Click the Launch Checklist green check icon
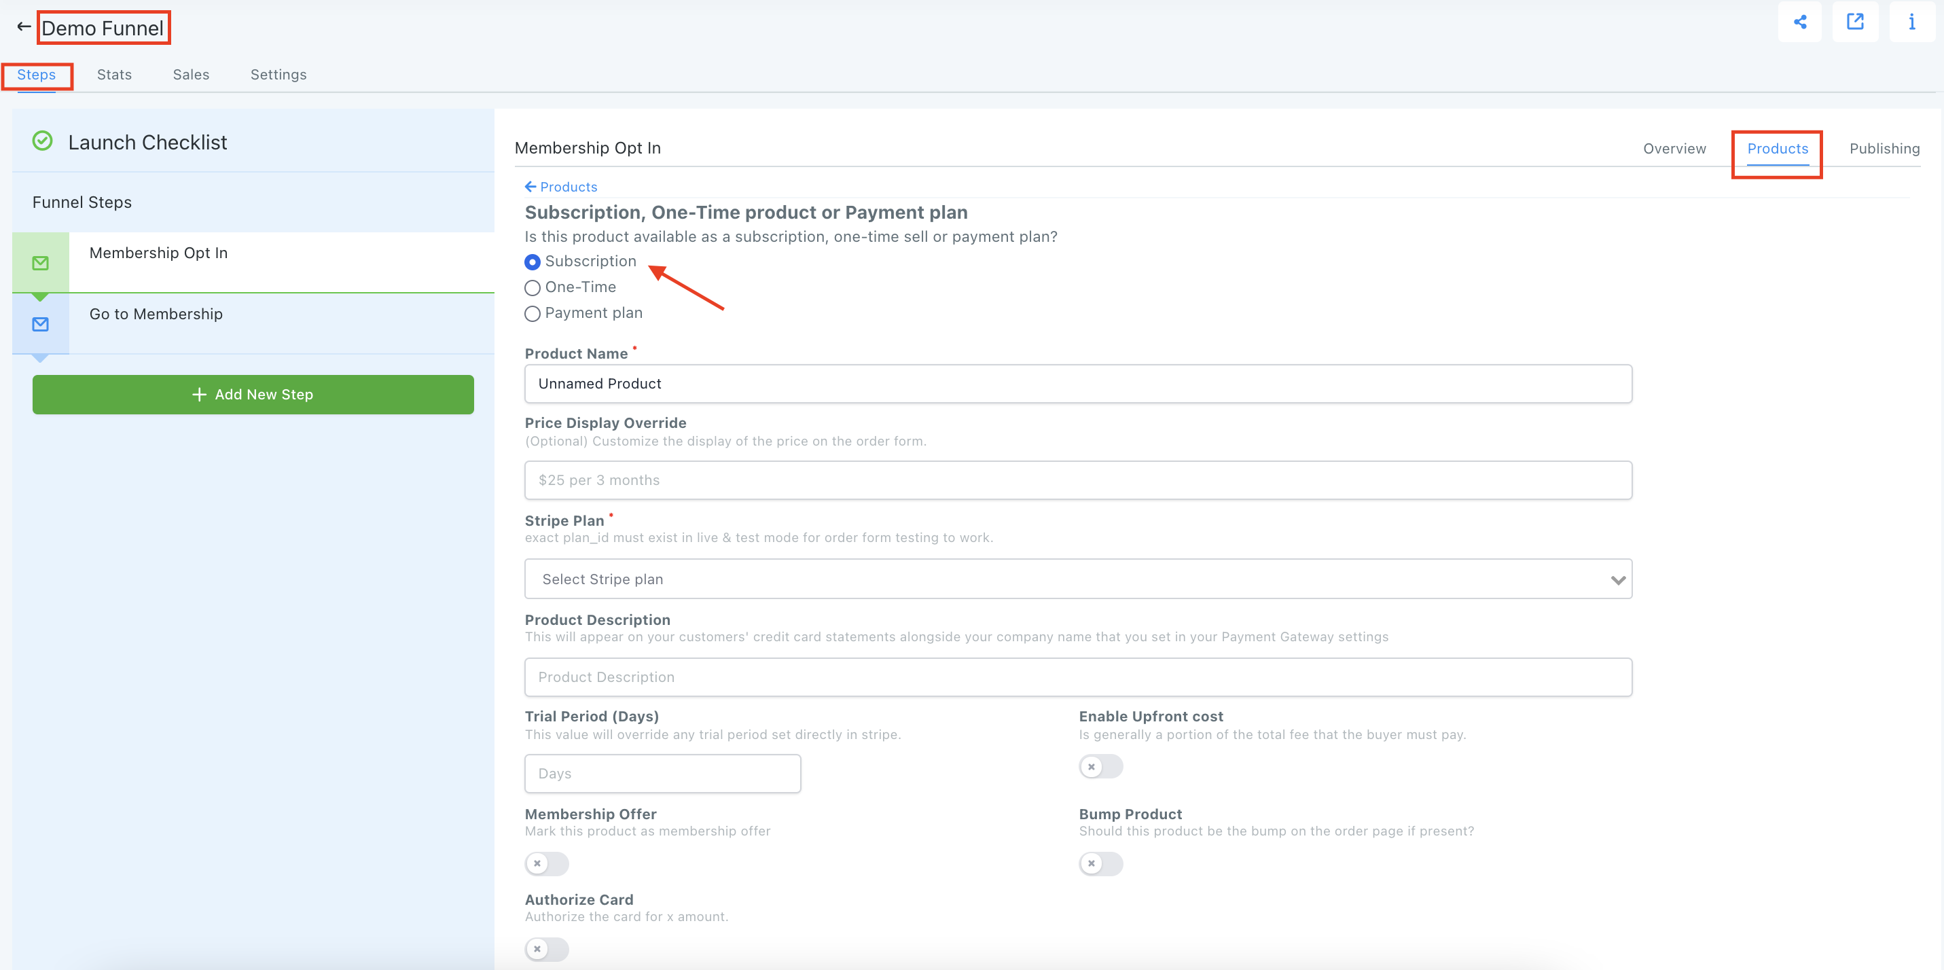Image resolution: width=1944 pixels, height=970 pixels. 42,141
